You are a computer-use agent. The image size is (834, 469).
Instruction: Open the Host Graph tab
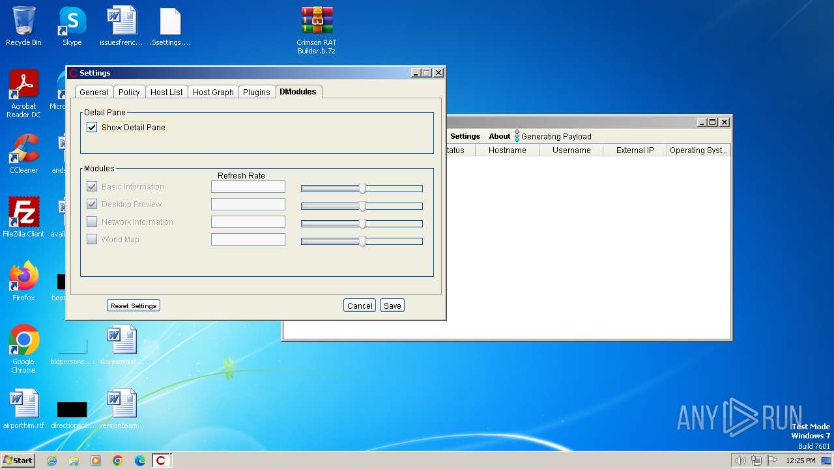tap(213, 92)
